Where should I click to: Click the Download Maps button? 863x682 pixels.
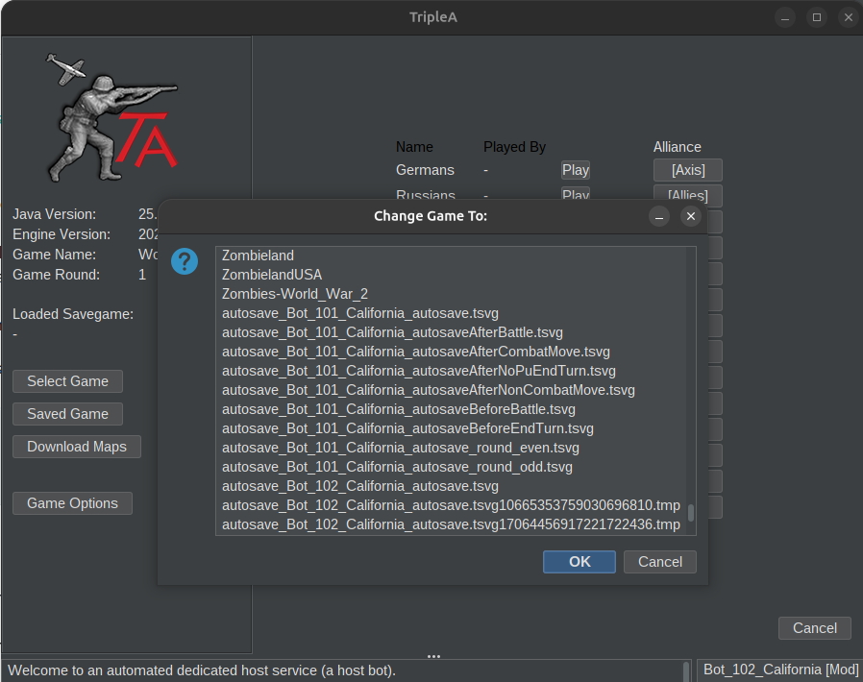coord(77,447)
